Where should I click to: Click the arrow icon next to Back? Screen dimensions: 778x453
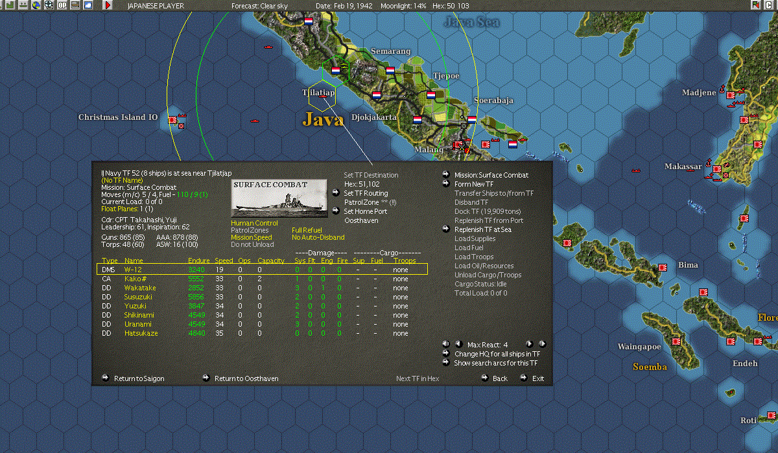(x=485, y=378)
